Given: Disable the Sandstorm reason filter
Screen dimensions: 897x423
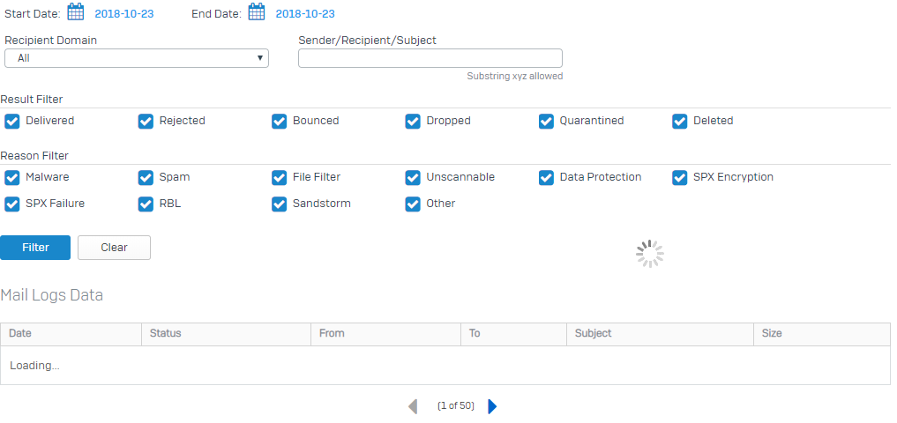Looking at the screenshot, I should 280,204.
